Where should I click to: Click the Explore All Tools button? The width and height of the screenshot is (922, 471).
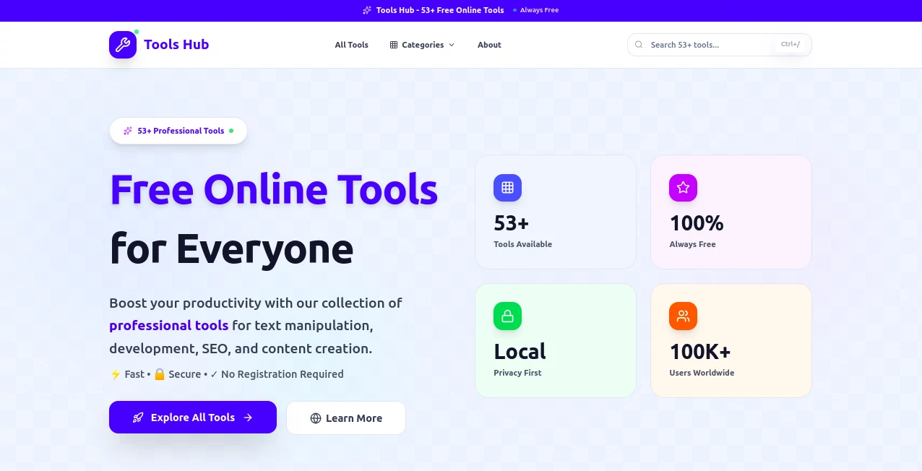coord(192,418)
